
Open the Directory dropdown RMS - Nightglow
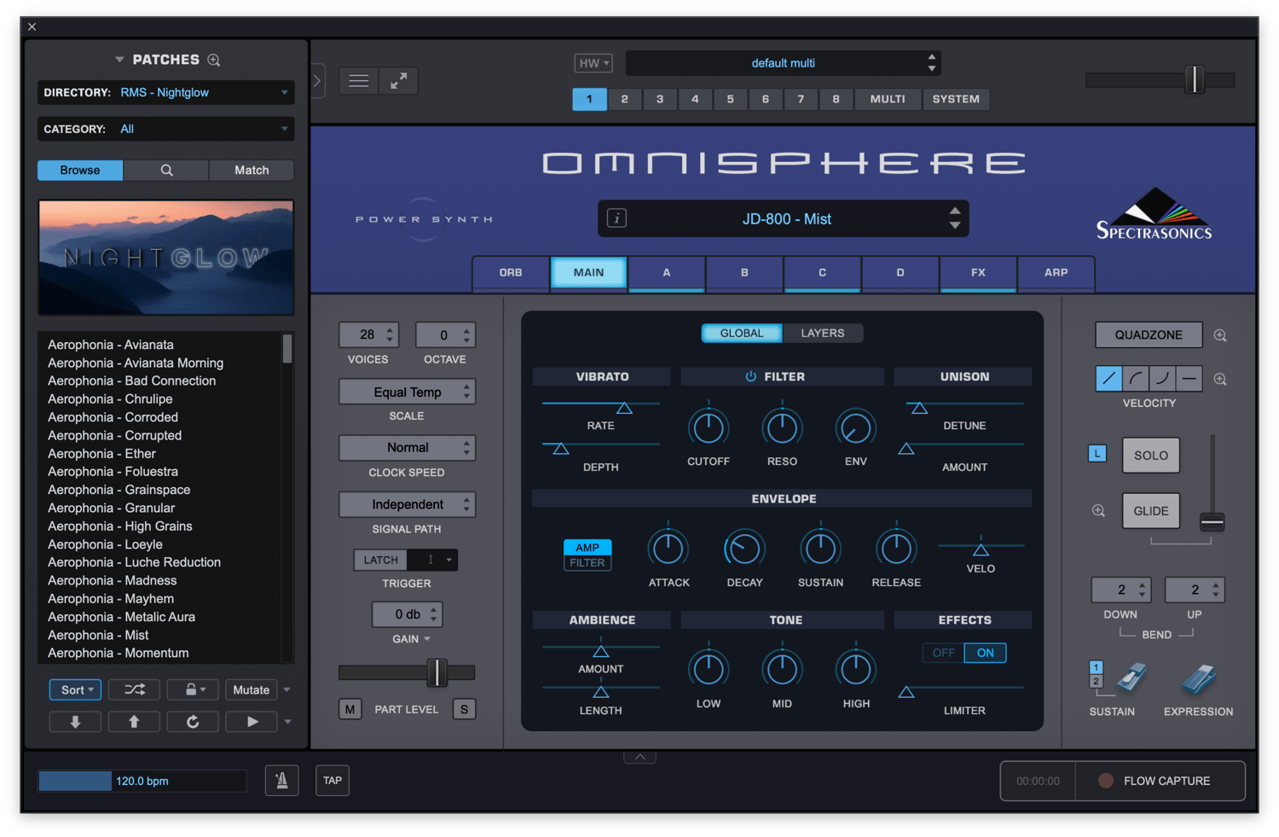pos(166,92)
